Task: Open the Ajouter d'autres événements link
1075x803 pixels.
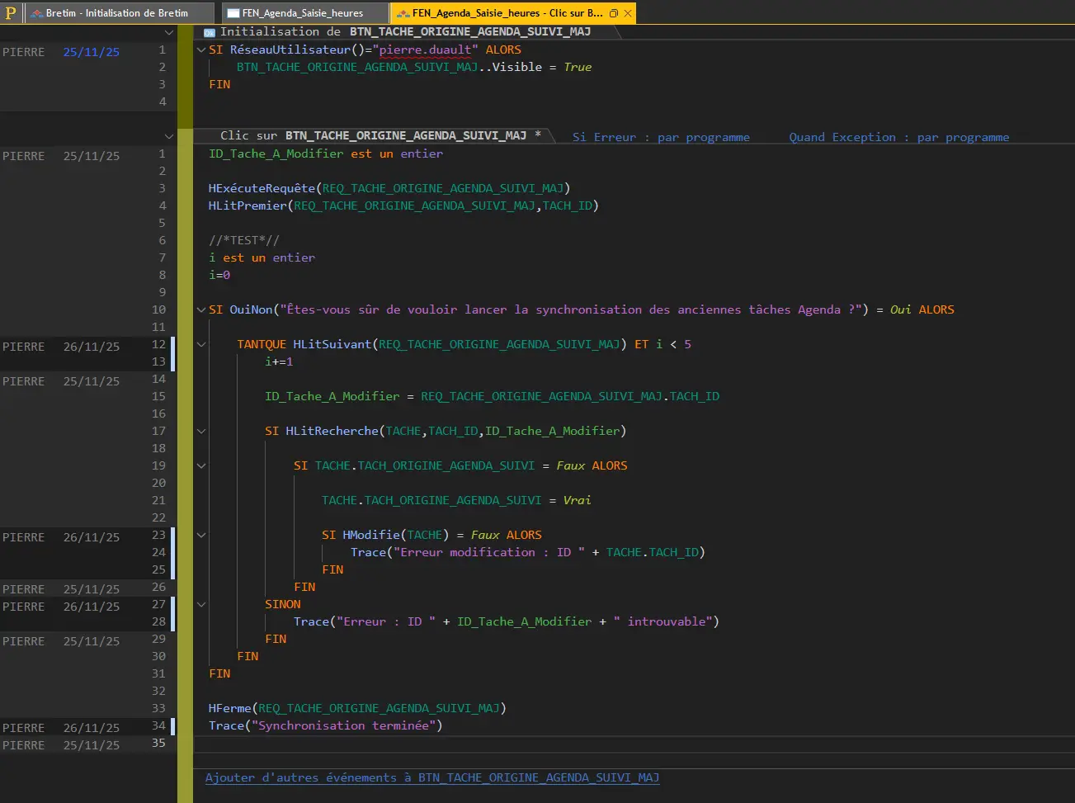Action: (432, 777)
